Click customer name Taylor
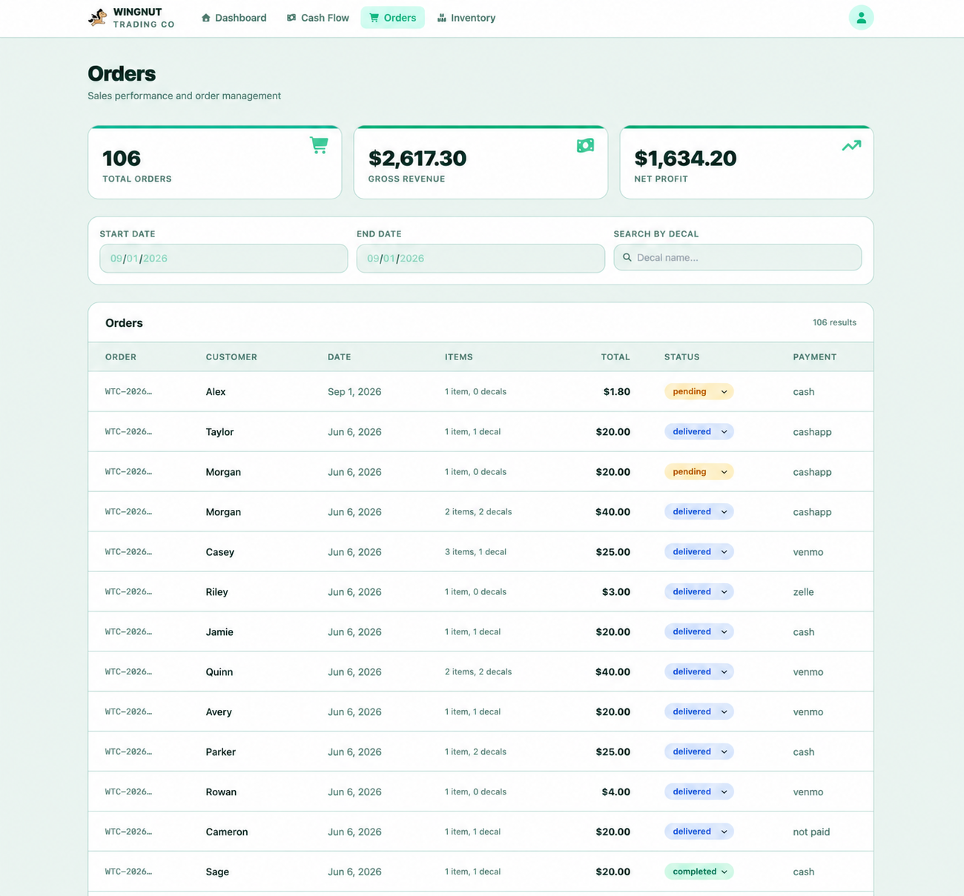The image size is (964, 896). pos(219,432)
